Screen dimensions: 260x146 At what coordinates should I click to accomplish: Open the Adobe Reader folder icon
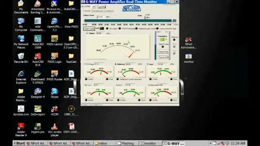[x=21, y=95]
